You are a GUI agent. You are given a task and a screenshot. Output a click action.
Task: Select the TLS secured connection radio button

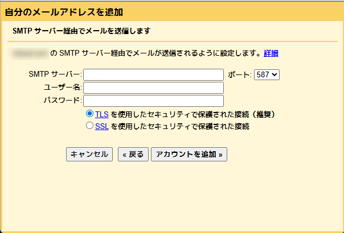(89, 114)
